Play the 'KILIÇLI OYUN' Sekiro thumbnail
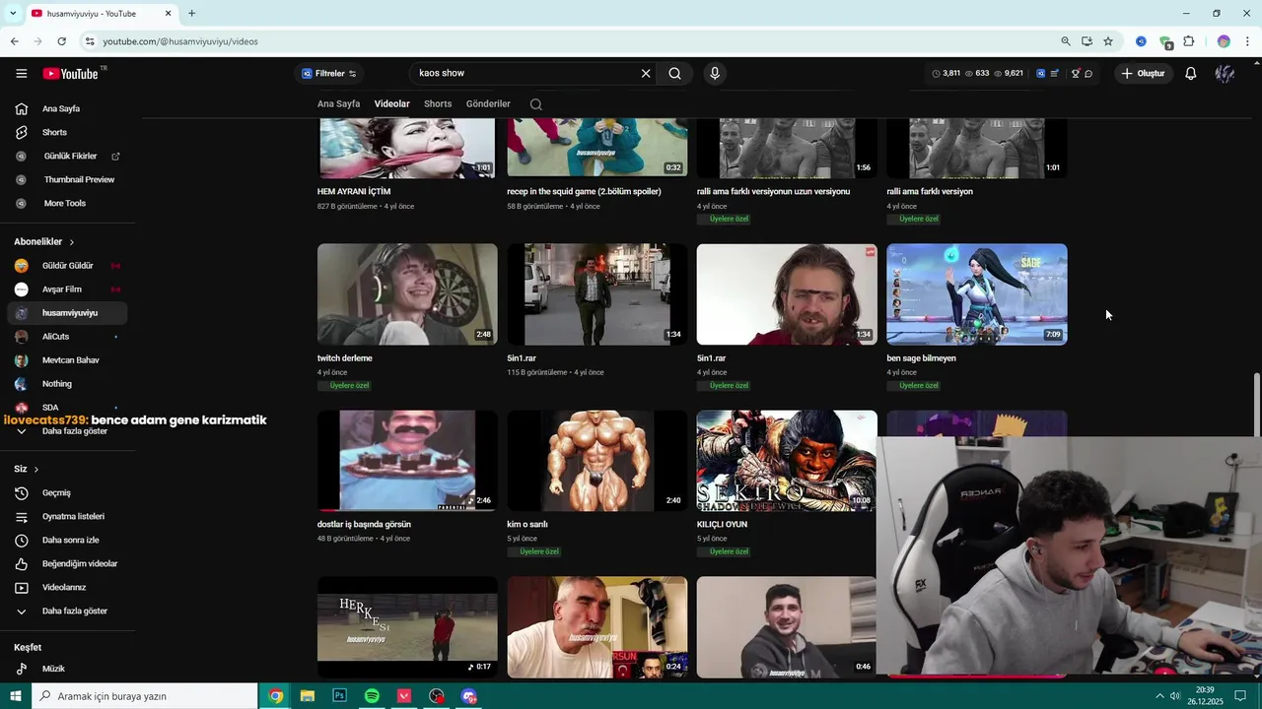 787,461
